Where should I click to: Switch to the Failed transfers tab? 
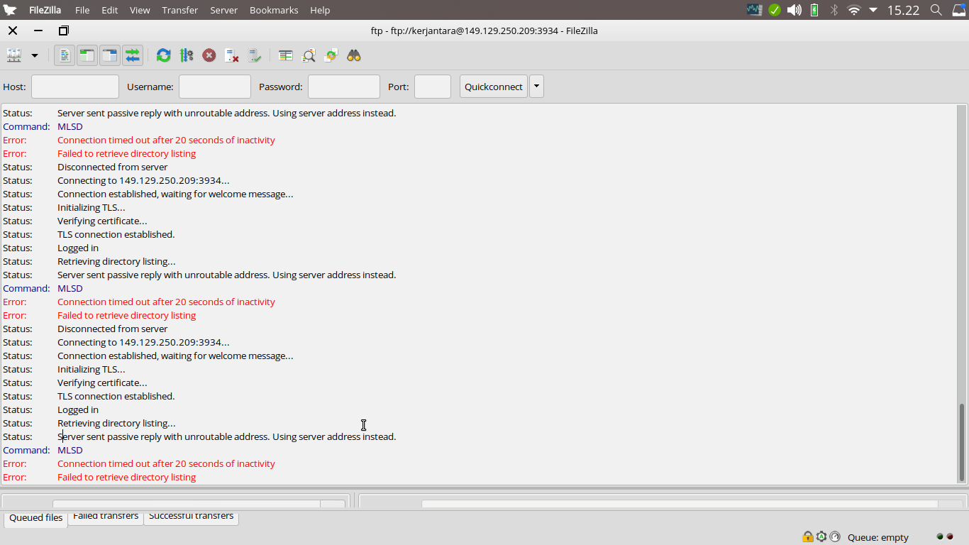click(x=106, y=517)
